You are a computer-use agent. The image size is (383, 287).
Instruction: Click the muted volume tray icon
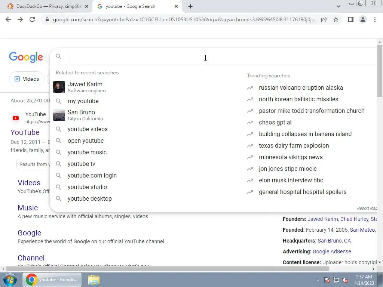[x=345, y=280]
